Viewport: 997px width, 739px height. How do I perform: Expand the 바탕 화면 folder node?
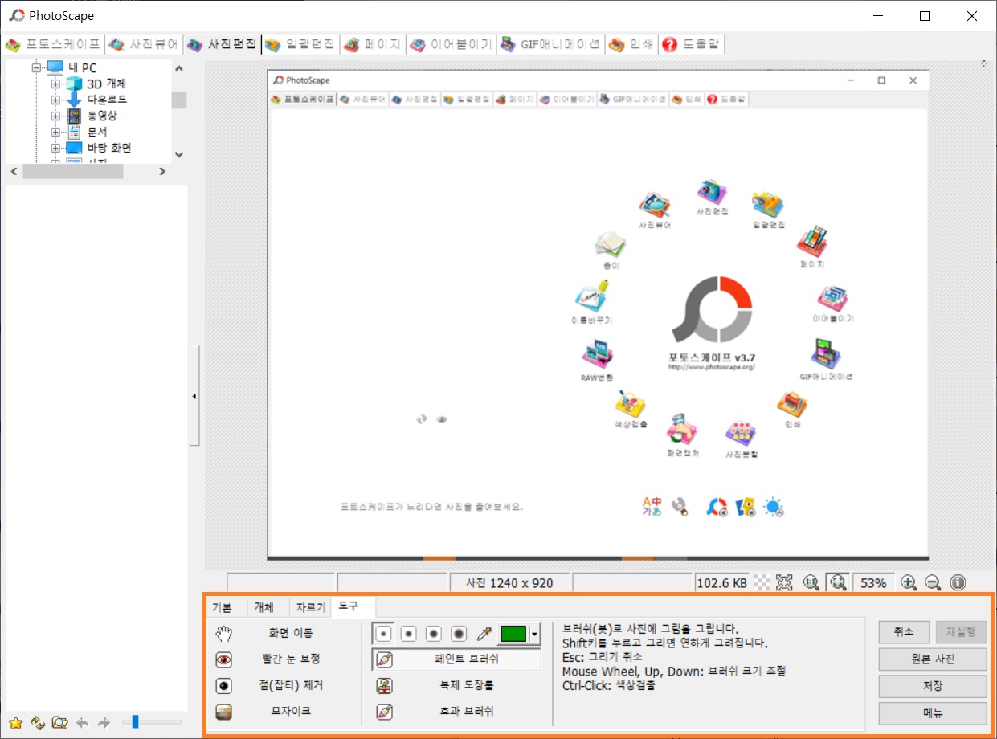point(55,148)
